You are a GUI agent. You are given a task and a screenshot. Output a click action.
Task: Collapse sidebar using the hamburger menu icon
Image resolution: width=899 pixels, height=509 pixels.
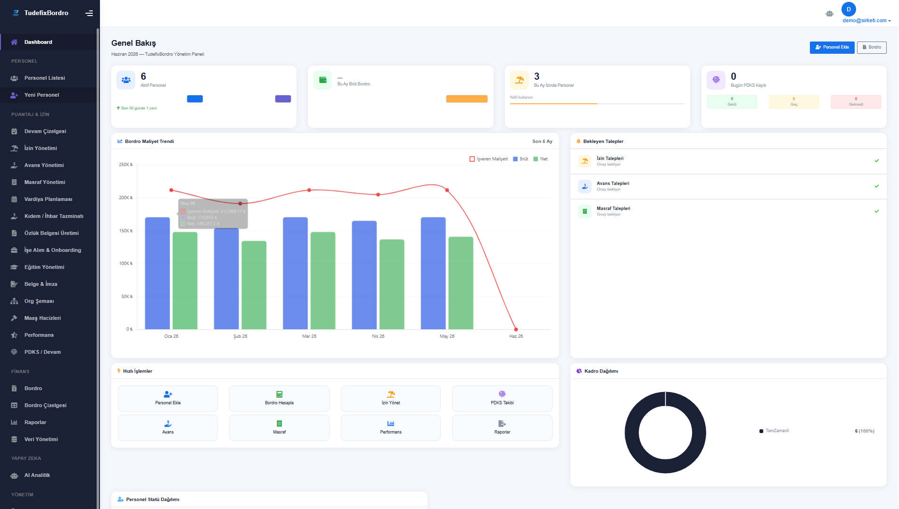click(89, 13)
